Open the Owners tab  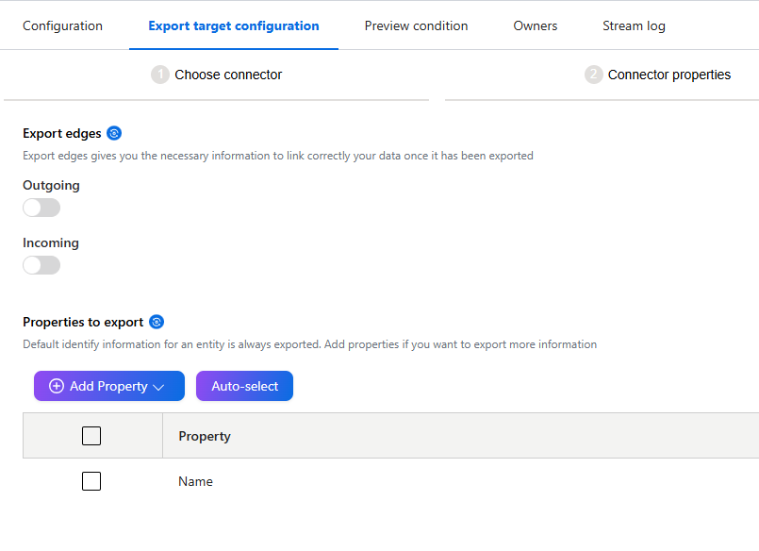(535, 25)
